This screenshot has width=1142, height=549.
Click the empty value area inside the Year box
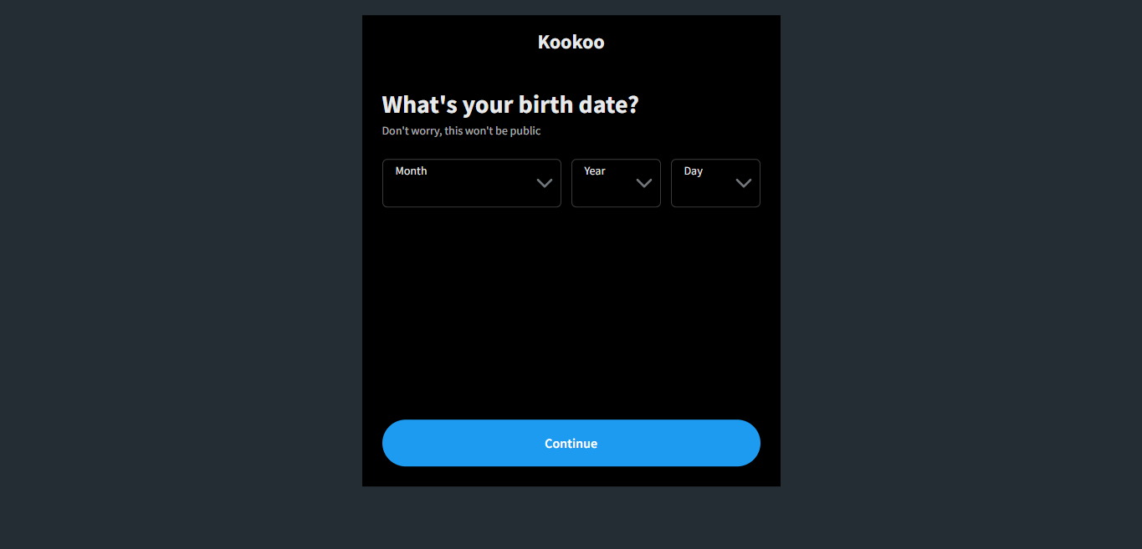pyautogui.click(x=602, y=193)
